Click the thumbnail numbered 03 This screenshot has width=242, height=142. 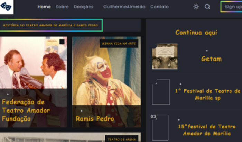coord(160,127)
